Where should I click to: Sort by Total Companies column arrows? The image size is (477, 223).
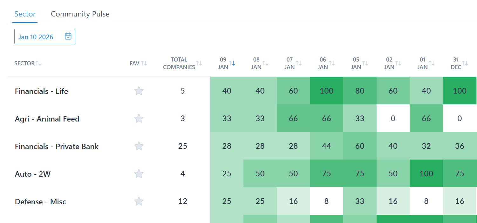coord(199,63)
